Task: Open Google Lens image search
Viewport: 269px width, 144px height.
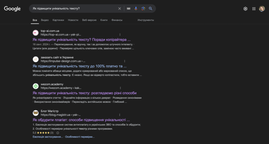Action: click(x=143, y=8)
